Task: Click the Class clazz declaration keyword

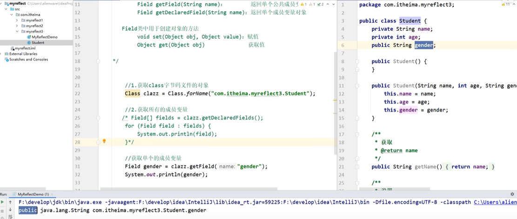Action: pos(132,93)
